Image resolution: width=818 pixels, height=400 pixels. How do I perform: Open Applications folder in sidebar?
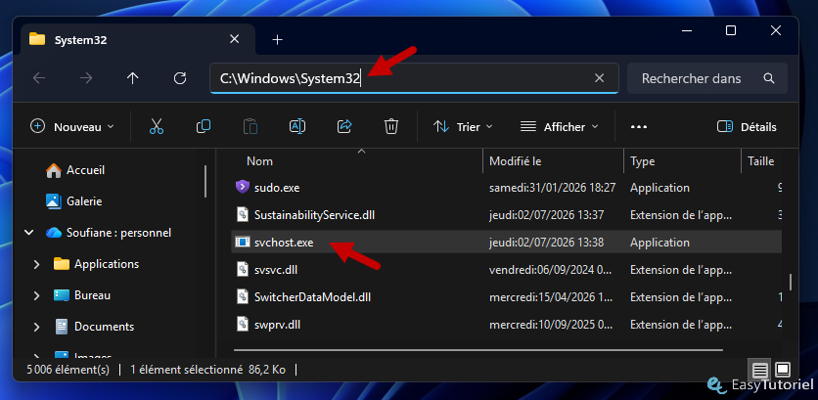[107, 264]
